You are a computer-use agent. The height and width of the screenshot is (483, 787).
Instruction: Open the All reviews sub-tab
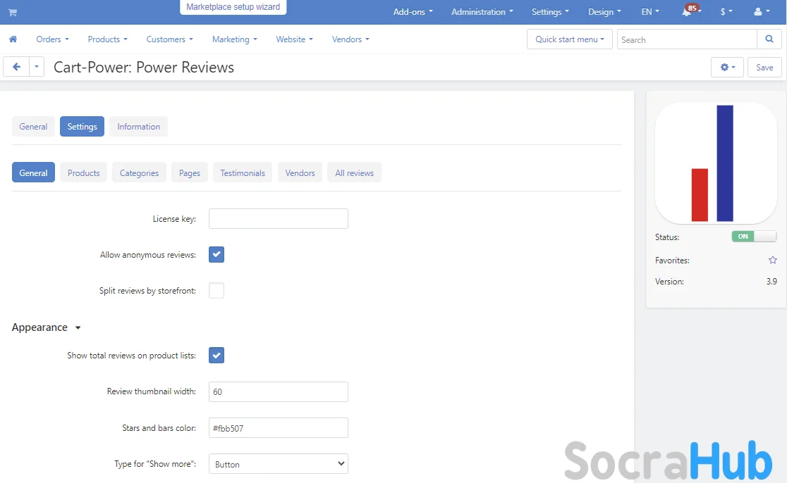(354, 172)
